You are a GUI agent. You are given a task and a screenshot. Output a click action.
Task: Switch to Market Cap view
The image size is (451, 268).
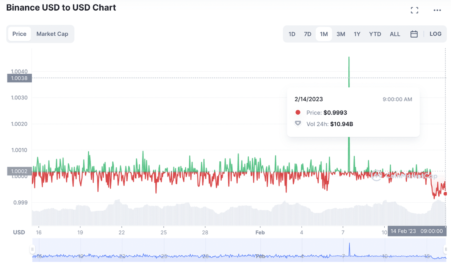(52, 34)
